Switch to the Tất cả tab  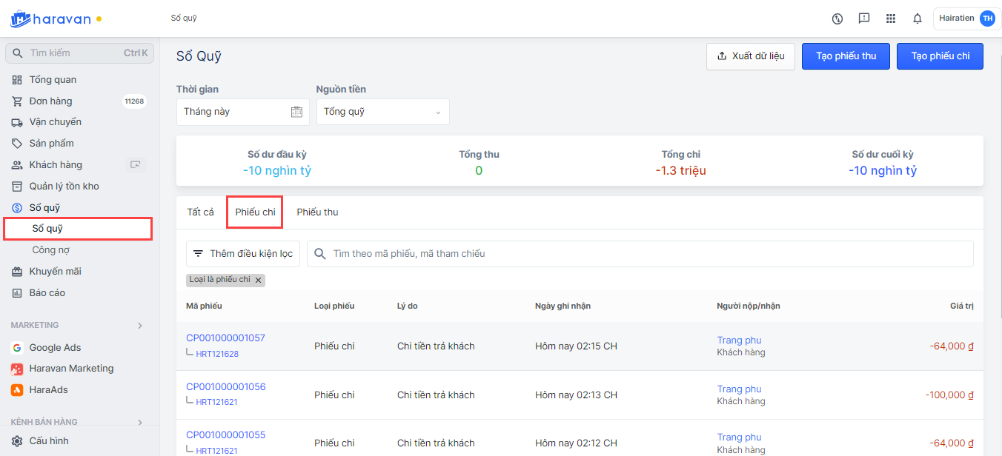click(200, 212)
